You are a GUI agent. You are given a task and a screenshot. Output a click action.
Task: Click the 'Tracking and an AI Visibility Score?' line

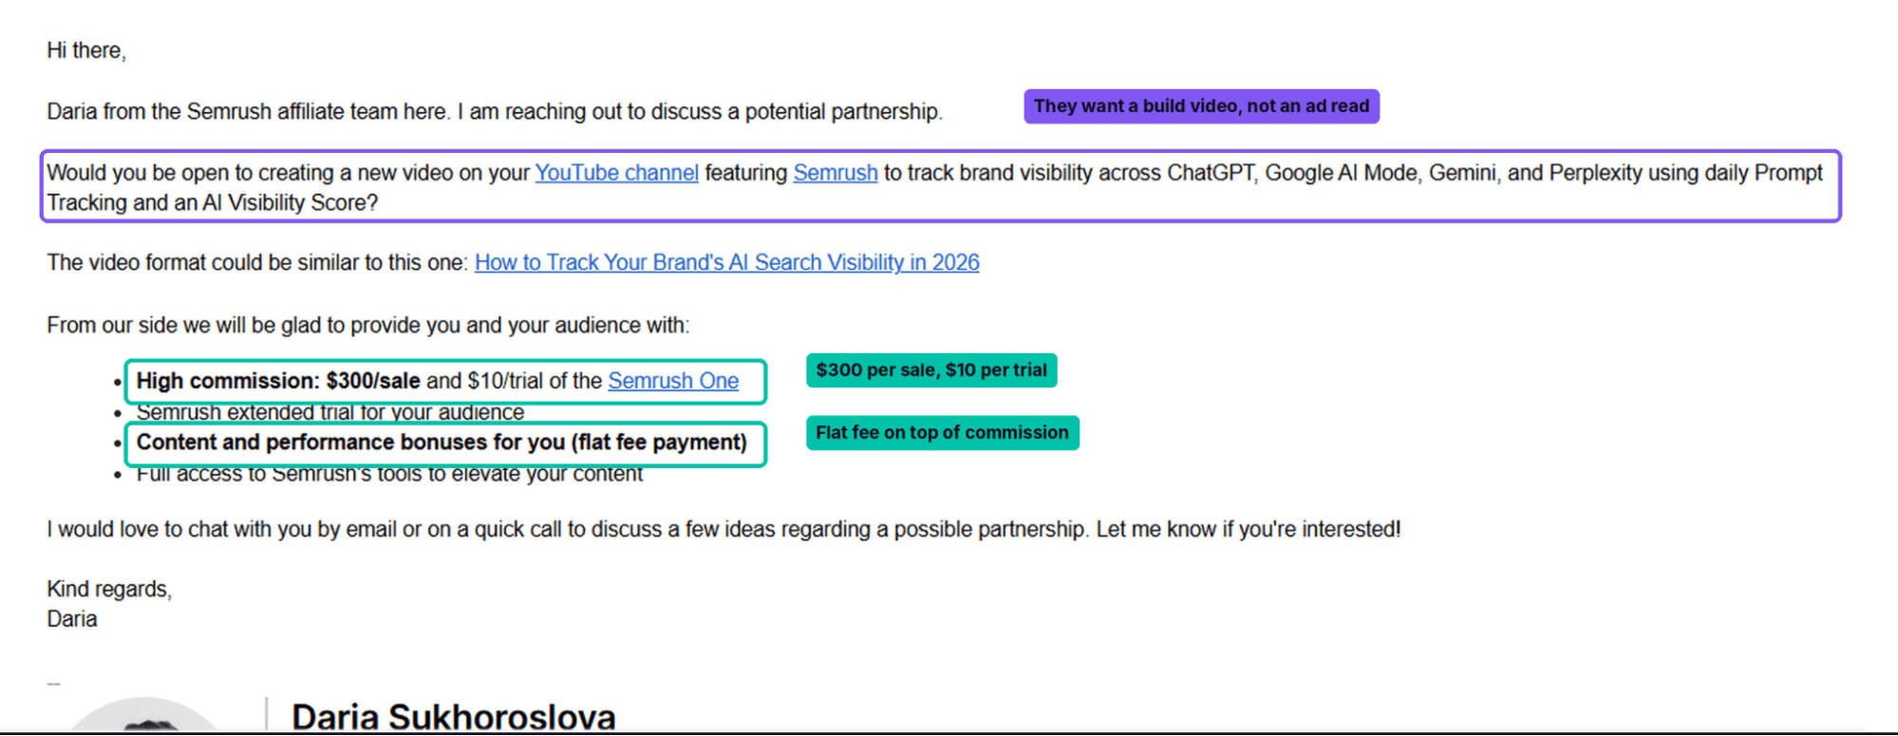point(213,203)
